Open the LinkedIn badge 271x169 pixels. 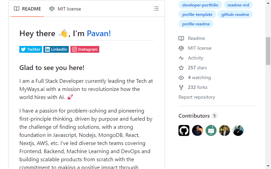tap(56, 49)
